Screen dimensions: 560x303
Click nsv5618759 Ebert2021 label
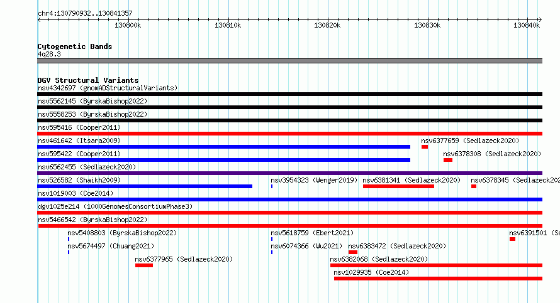coord(312,233)
